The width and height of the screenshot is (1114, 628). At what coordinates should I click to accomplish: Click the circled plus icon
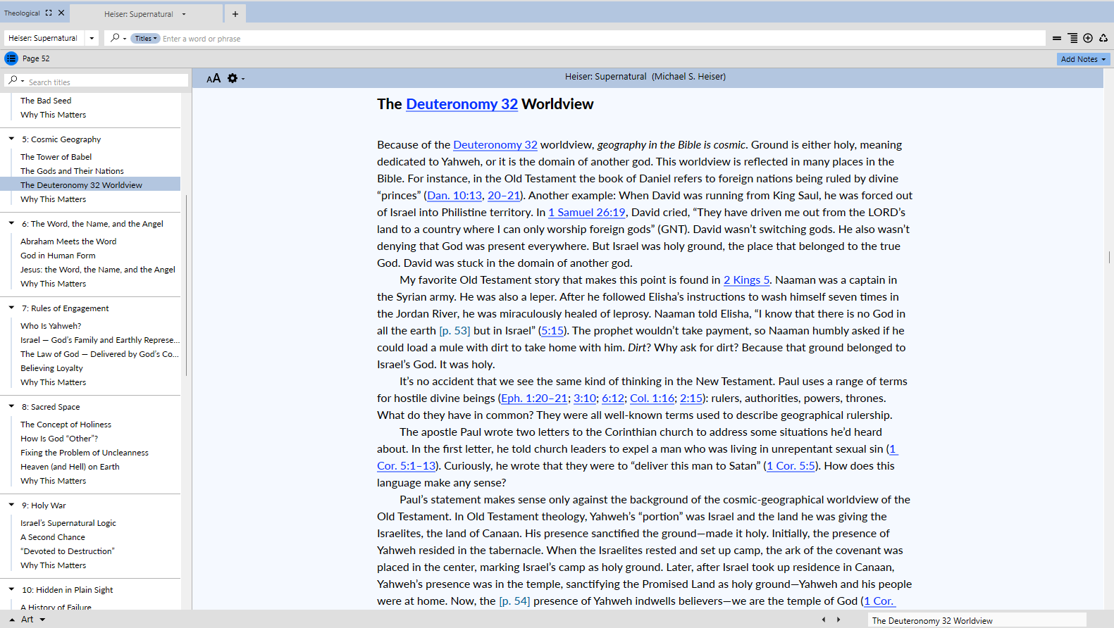coord(1088,39)
